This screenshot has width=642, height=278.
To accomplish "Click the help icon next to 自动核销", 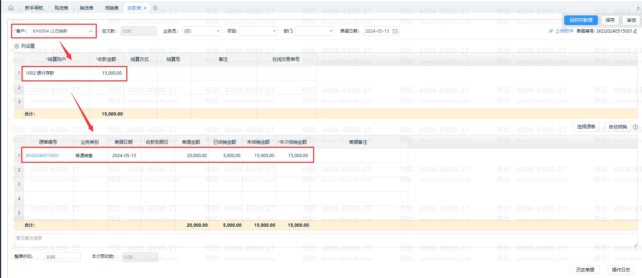I will click(x=636, y=127).
